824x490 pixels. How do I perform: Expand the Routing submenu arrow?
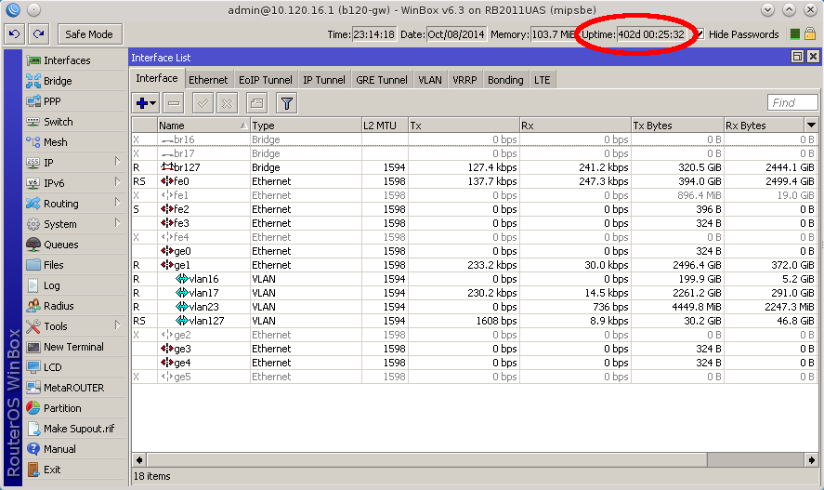[x=117, y=203]
